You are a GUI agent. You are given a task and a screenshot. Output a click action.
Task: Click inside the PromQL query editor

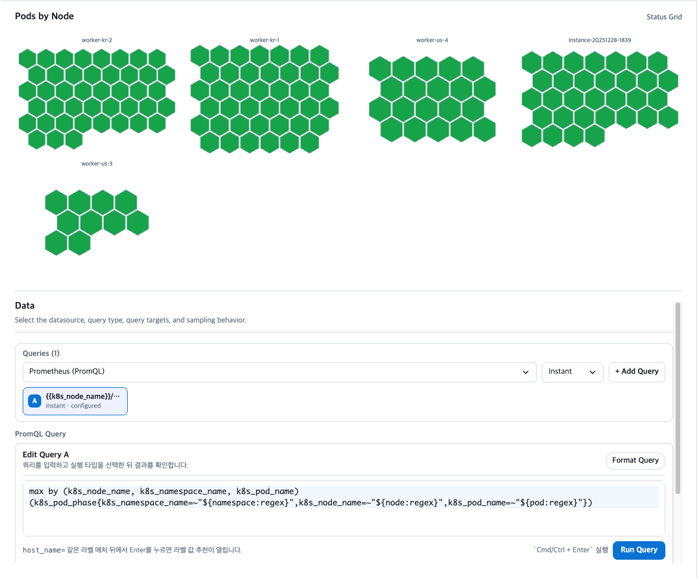point(344,508)
